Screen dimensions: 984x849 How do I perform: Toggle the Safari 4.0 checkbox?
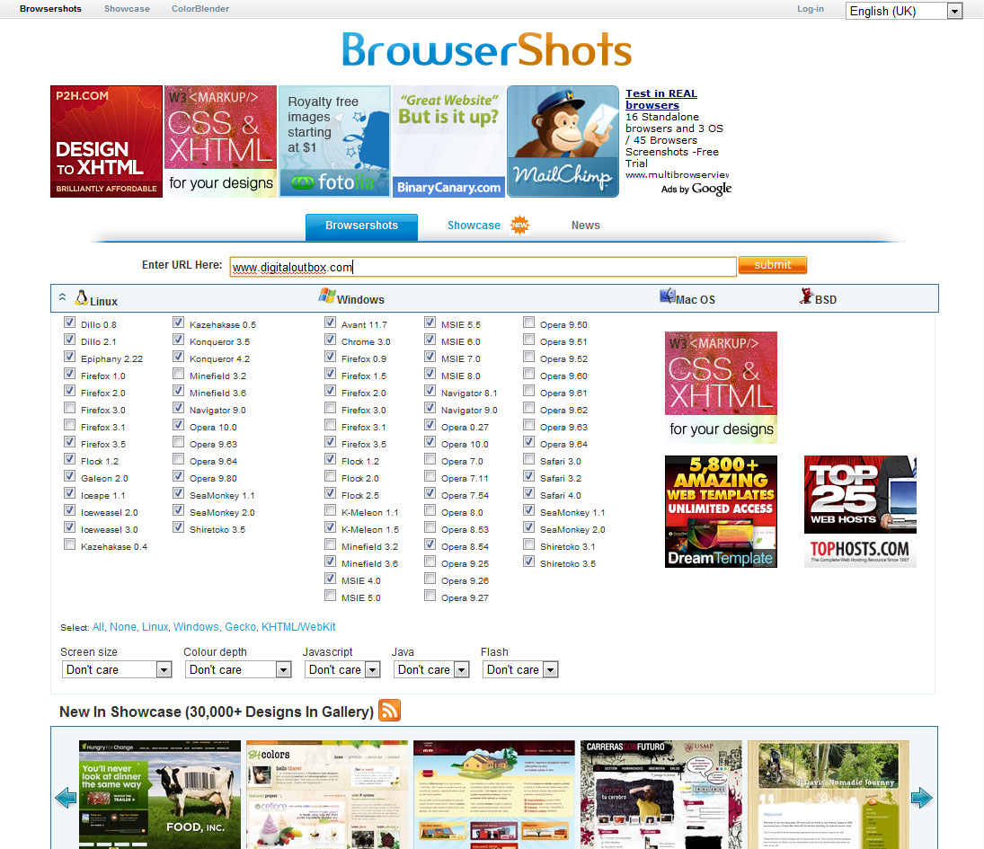pyautogui.click(x=529, y=495)
